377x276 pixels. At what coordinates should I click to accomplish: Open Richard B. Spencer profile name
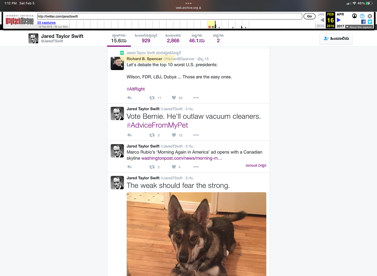(x=144, y=59)
